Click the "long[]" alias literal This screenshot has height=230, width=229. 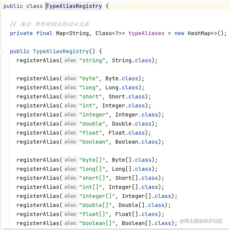(x=92, y=169)
